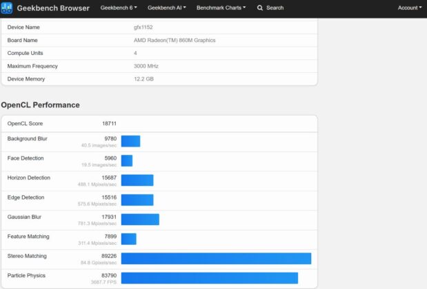Expand the Geekbench AI dropdown menu
Viewport: 427px width, 289px height.
tap(167, 8)
